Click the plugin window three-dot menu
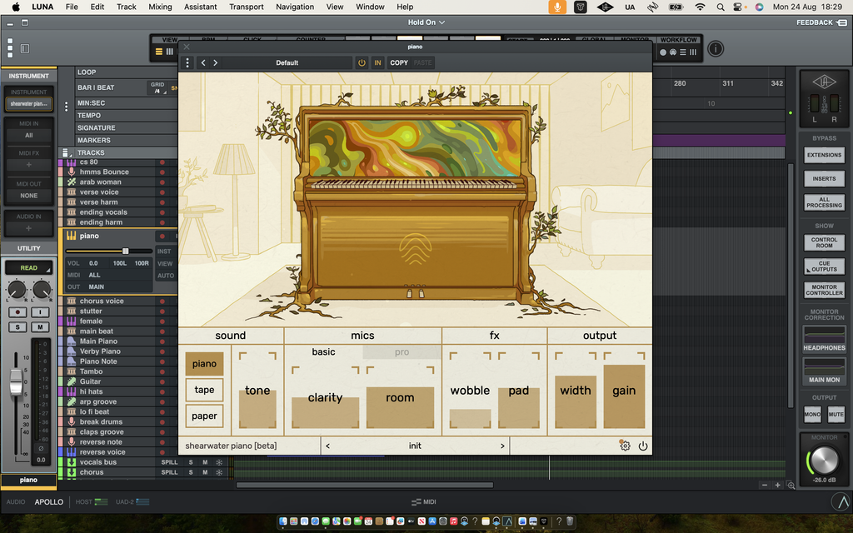 pos(187,62)
